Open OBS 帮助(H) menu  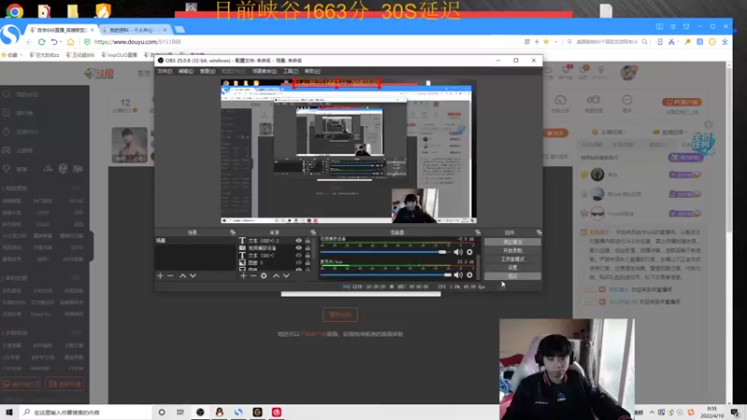[x=312, y=71]
